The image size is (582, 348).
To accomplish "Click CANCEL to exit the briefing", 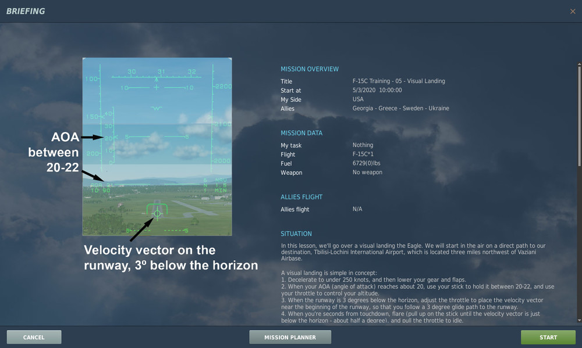I will (33, 337).
